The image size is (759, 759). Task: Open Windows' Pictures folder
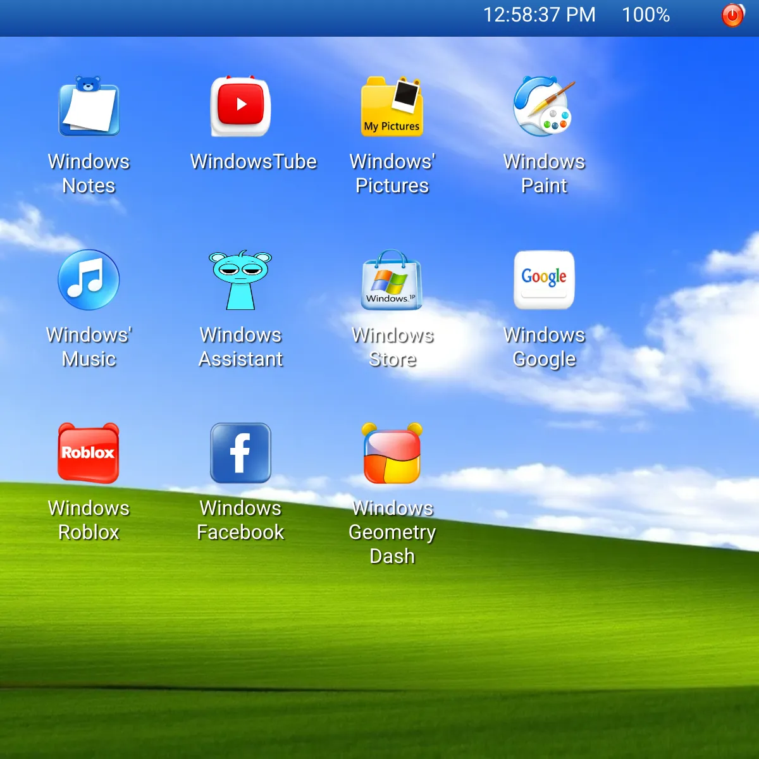coord(392,108)
